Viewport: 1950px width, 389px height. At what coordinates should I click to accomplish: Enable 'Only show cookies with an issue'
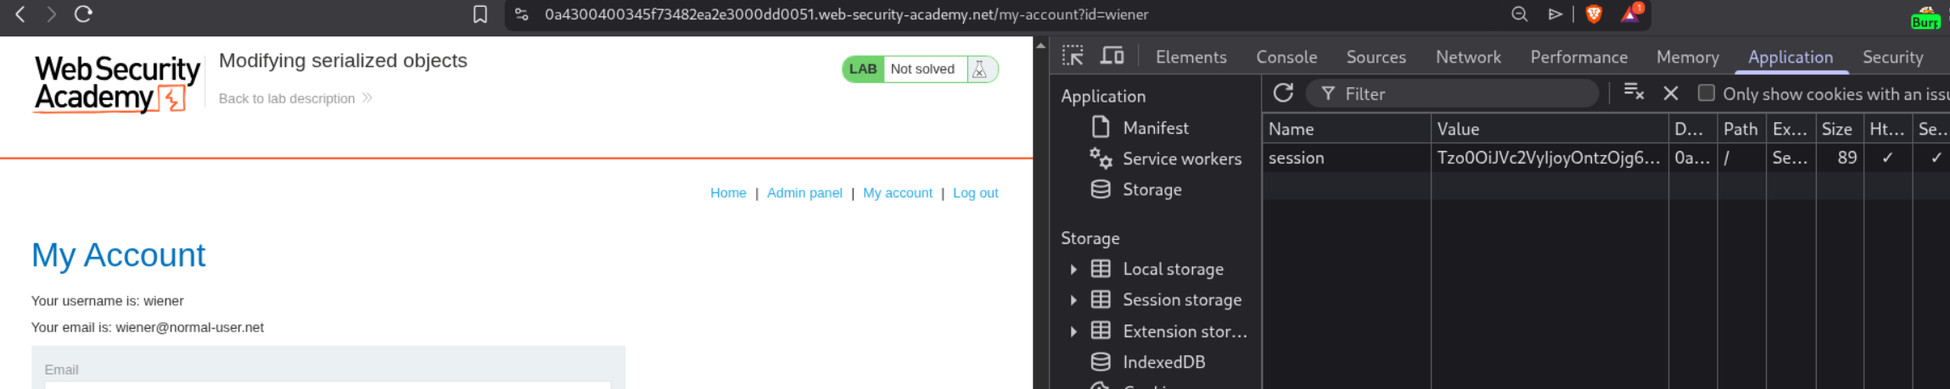pos(1706,93)
